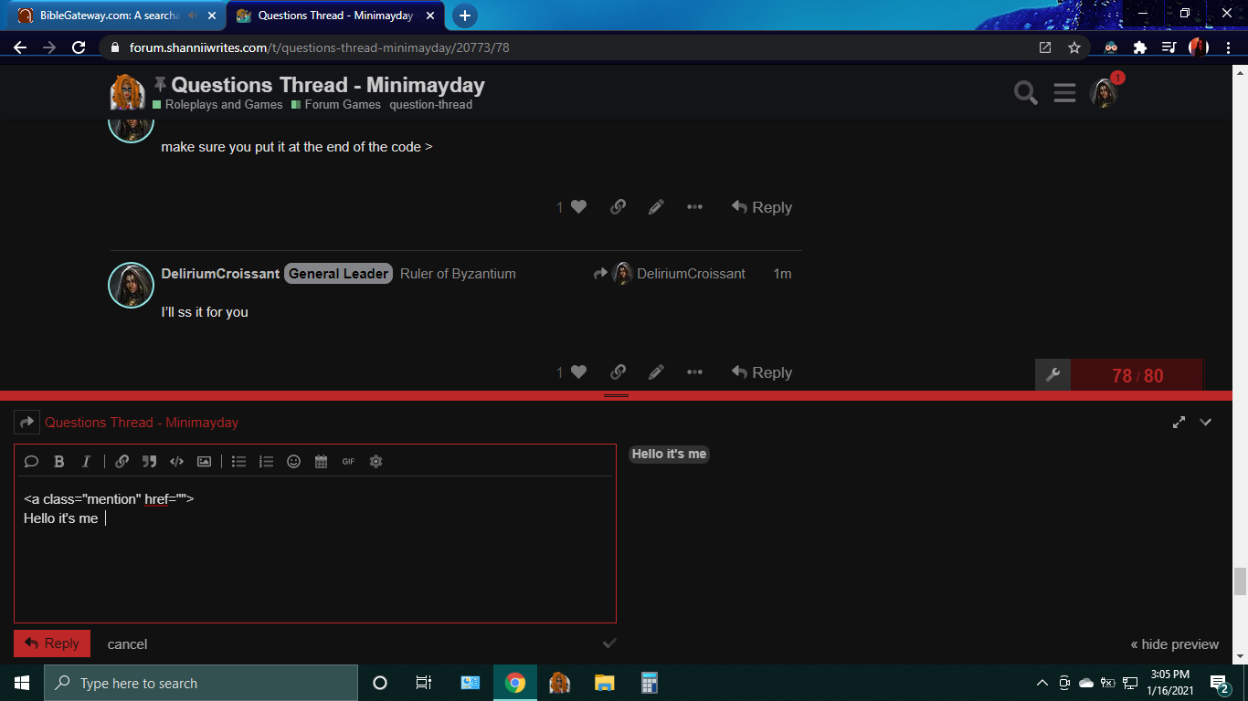
Task: Insert a blockquote in the reply editor
Action: click(x=149, y=462)
